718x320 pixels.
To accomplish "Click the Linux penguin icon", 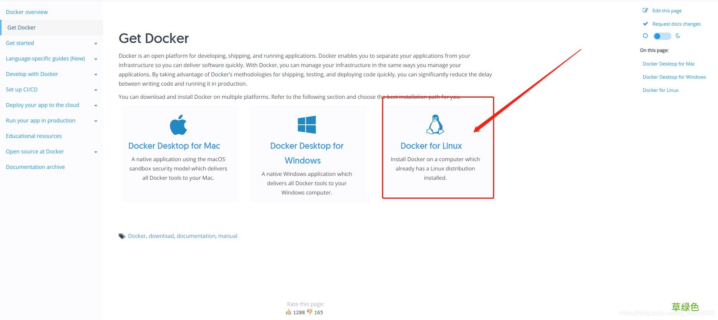I will pyautogui.click(x=435, y=124).
